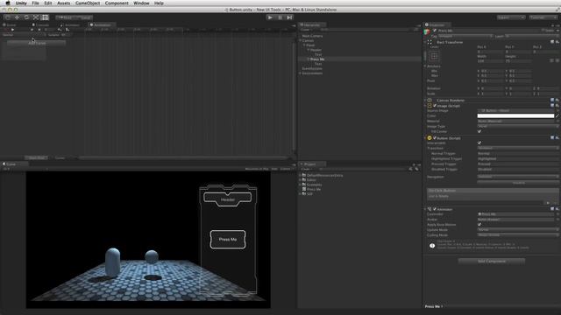Toggle Animator enabled checkbox

[435, 209]
